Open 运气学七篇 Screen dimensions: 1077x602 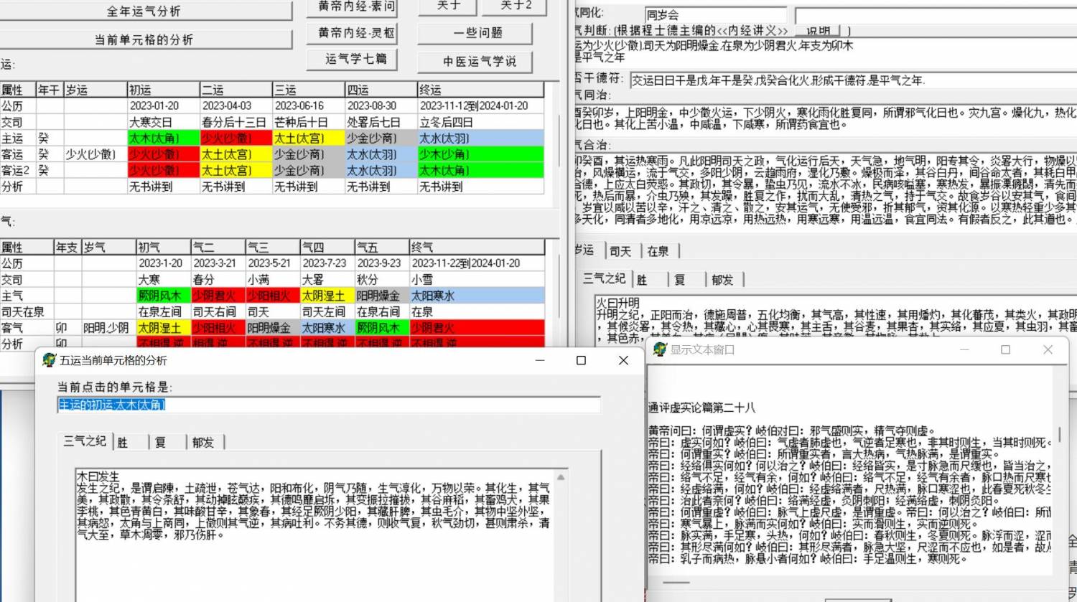[x=352, y=59]
